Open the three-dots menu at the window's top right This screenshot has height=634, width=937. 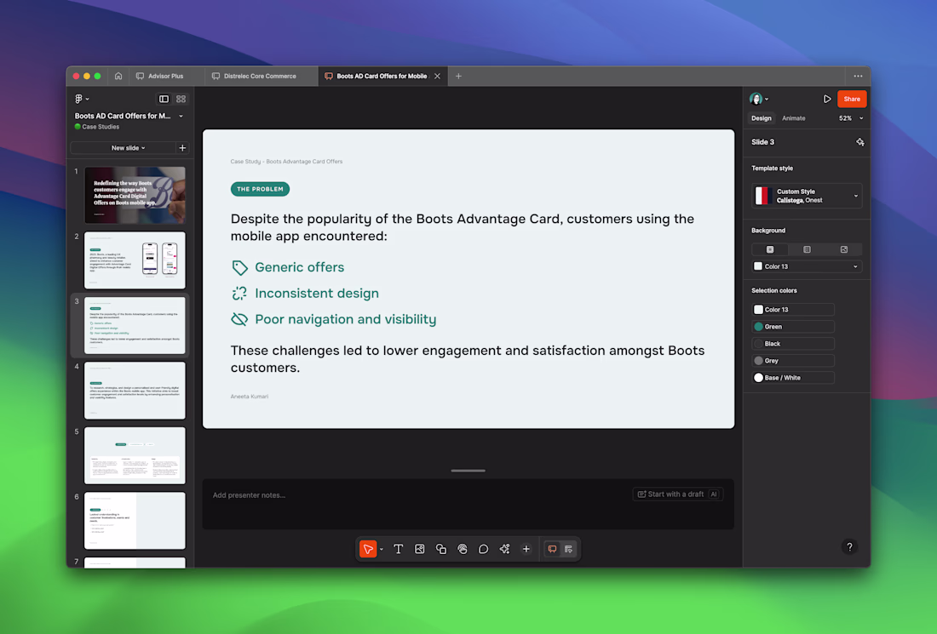coord(858,76)
